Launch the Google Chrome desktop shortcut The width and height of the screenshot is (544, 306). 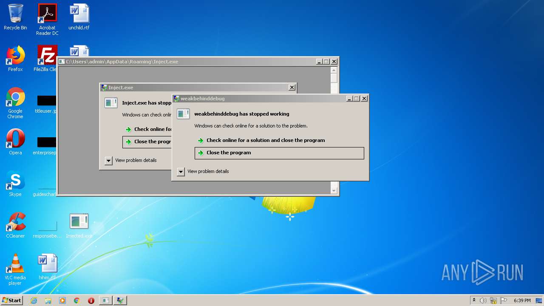(x=15, y=103)
